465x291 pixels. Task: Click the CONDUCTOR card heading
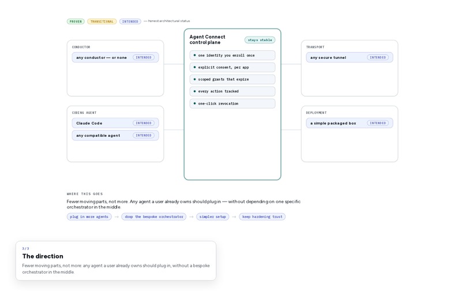(x=81, y=47)
